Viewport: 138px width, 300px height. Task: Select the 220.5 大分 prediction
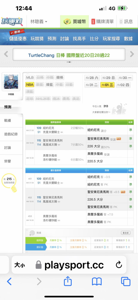tap(95, 161)
